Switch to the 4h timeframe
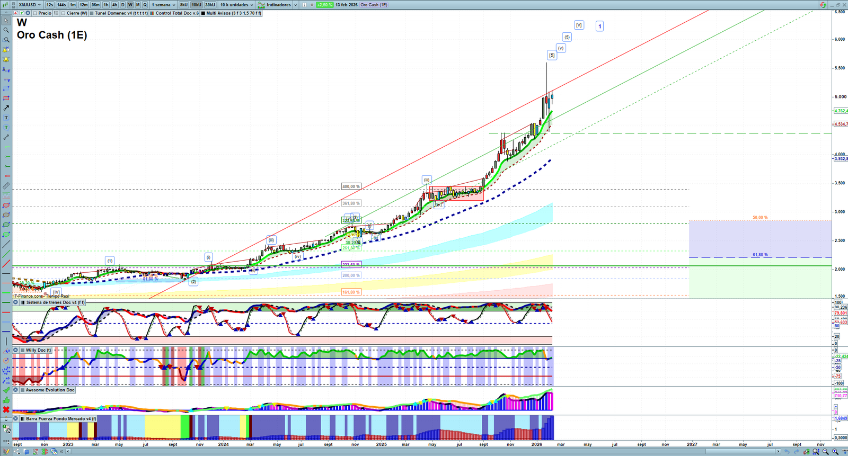Image resolution: width=848 pixels, height=456 pixels. point(114,5)
